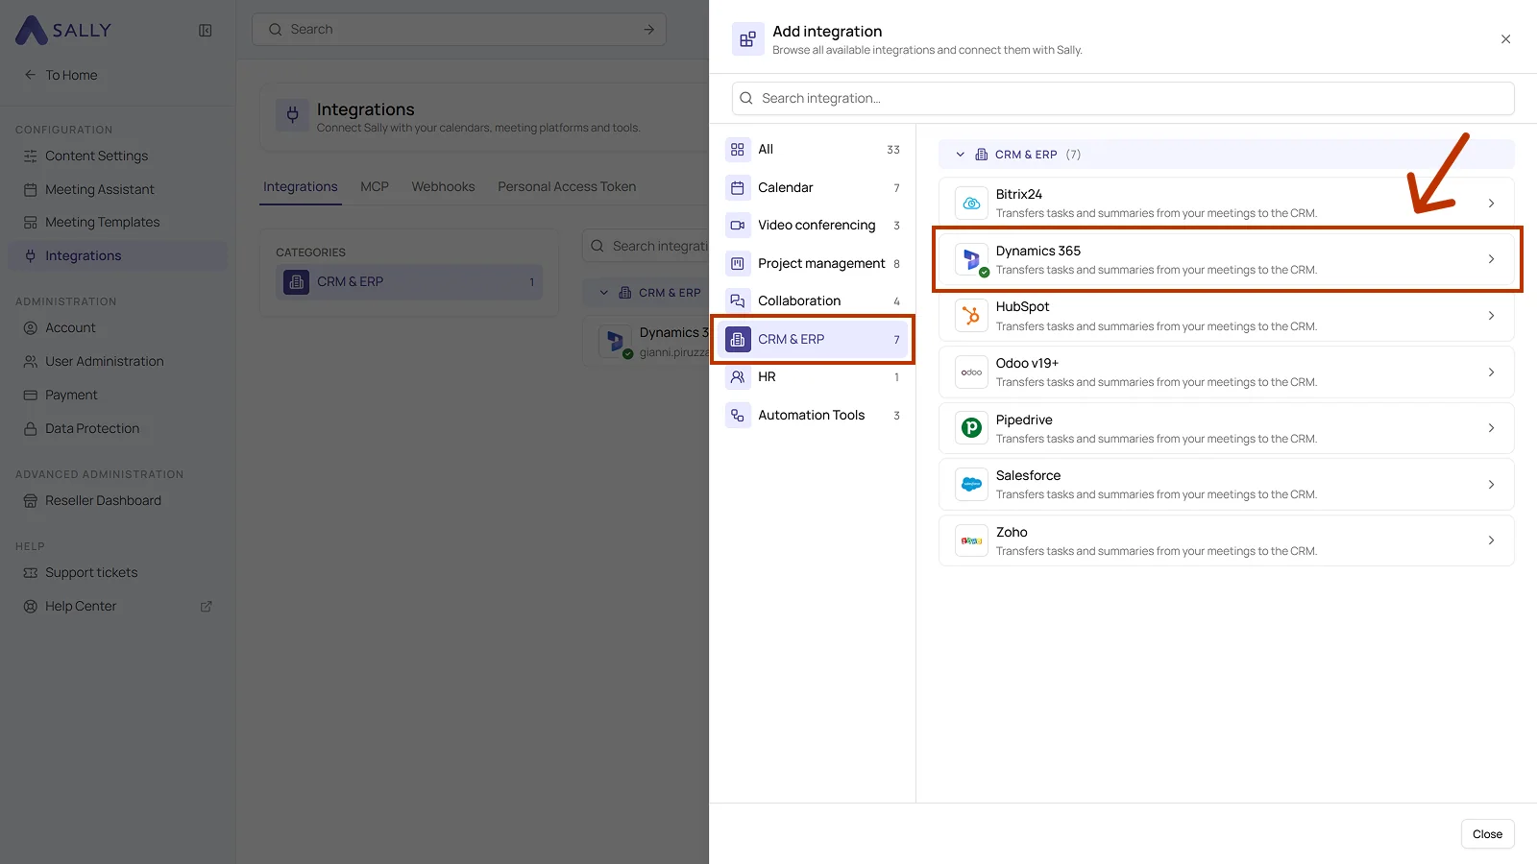Open the Integrations sidebar item
The image size is (1537, 864).
pyautogui.click(x=117, y=256)
